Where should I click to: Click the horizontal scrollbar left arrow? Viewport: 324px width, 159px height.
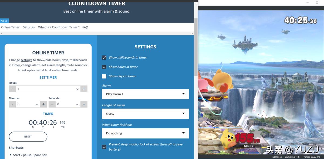[1, 33]
